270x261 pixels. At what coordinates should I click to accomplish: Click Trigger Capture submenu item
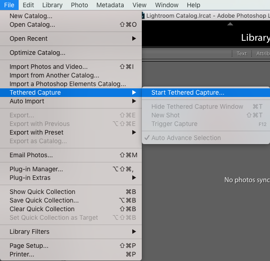pyautogui.click(x=206, y=124)
